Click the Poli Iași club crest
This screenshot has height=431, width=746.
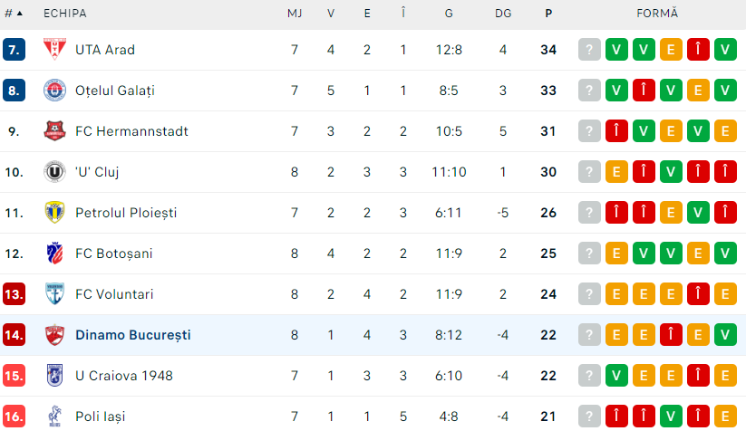55,417
